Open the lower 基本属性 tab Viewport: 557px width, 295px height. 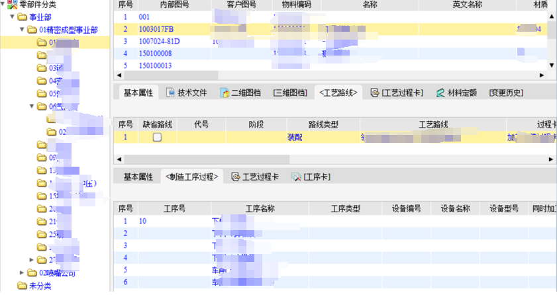tap(138, 177)
